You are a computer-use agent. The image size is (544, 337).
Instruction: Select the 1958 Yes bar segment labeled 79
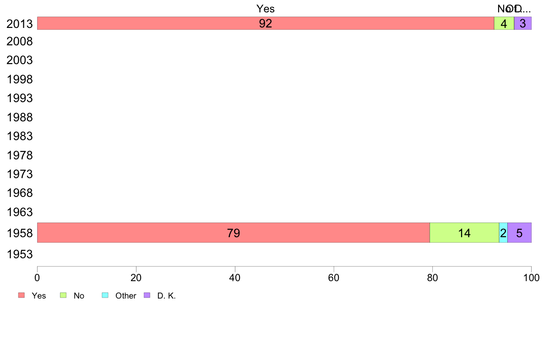click(x=234, y=233)
